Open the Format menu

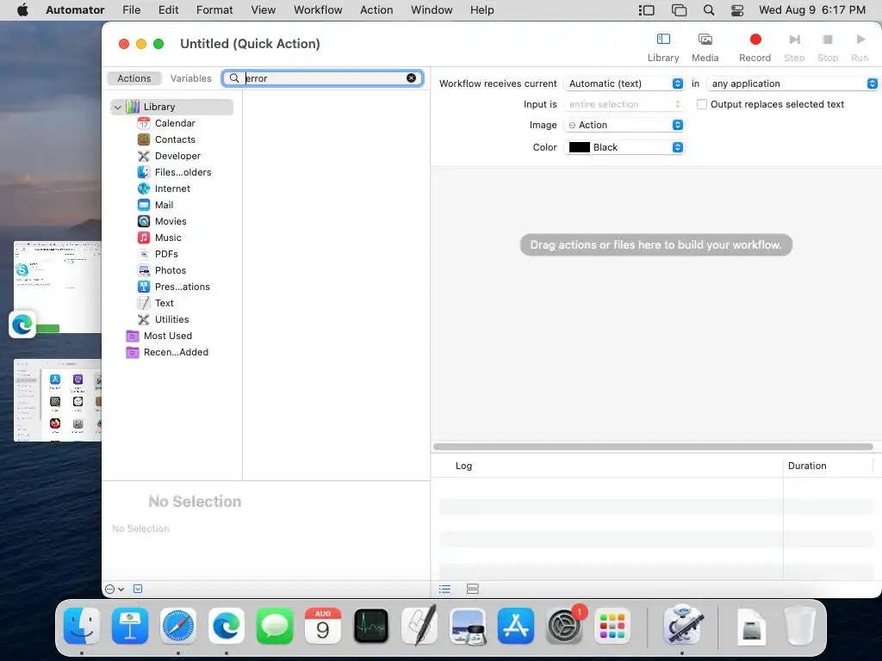[214, 10]
